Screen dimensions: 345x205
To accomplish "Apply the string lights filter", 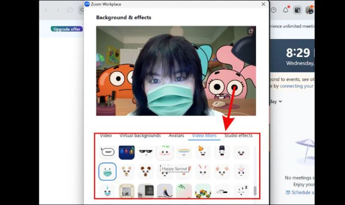I will 127,152.
